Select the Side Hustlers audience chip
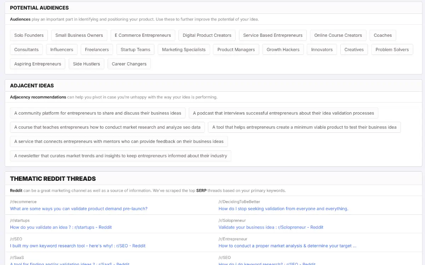This screenshot has width=425, height=265. pos(86,64)
